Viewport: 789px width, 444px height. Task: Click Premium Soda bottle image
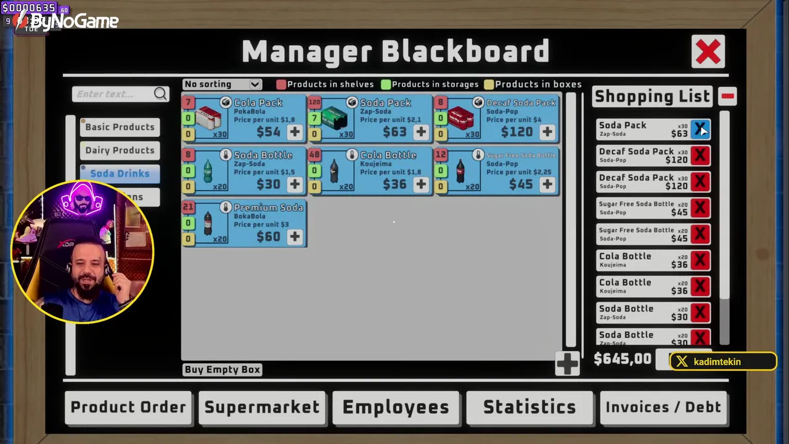[x=208, y=224]
